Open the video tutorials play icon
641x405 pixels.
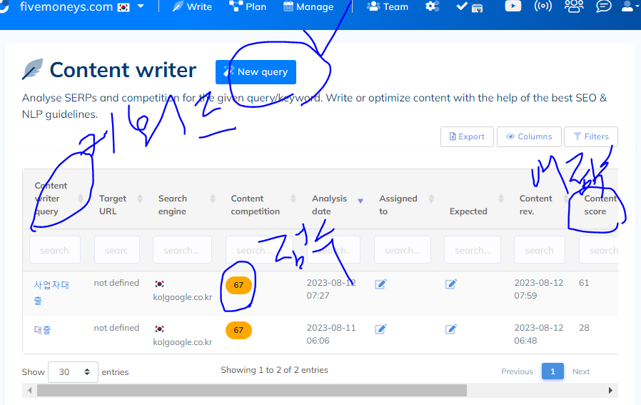pyautogui.click(x=513, y=6)
